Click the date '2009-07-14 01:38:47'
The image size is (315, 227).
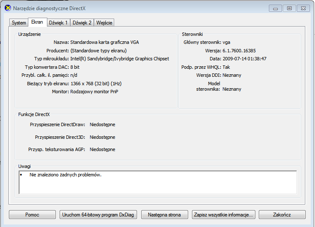coord(244,59)
